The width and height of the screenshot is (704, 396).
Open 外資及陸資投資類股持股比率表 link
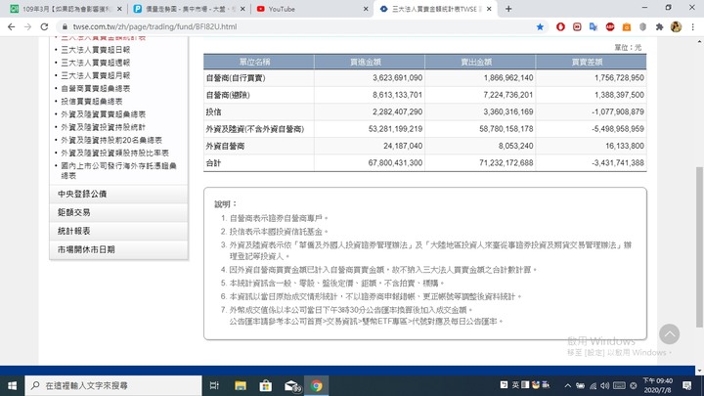tap(115, 154)
